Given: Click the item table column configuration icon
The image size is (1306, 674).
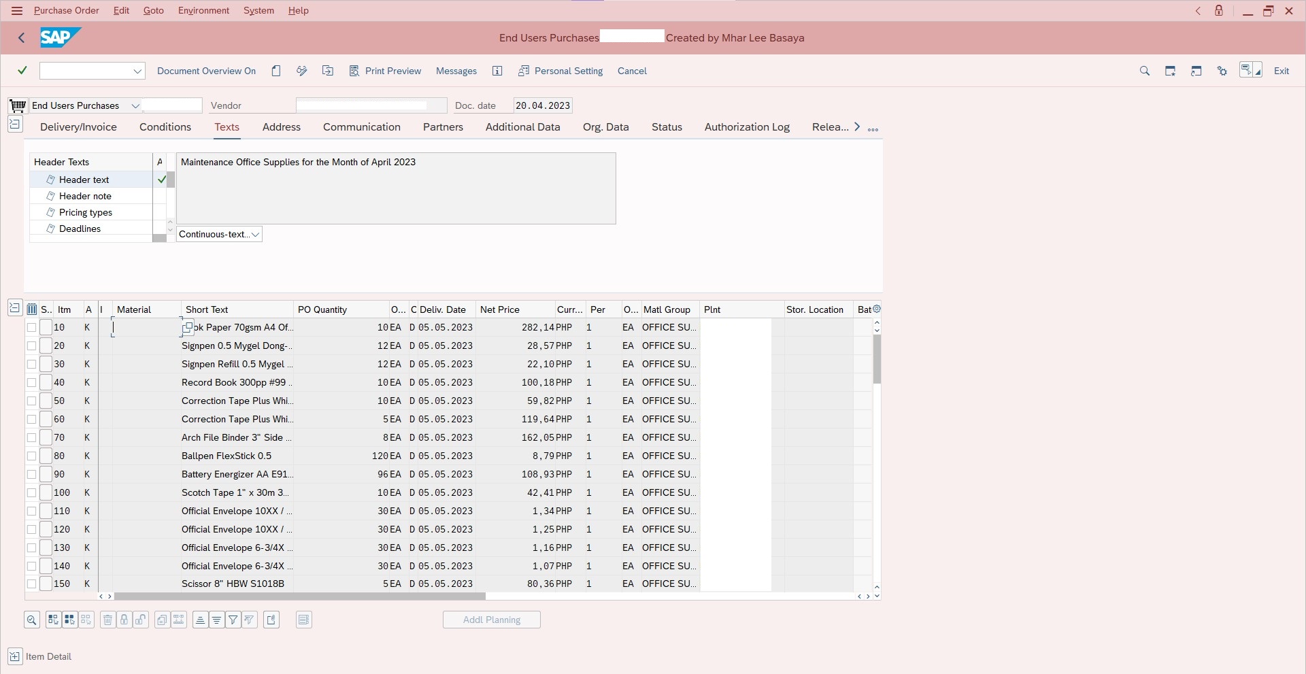Looking at the screenshot, I should click(x=32, y=309).
